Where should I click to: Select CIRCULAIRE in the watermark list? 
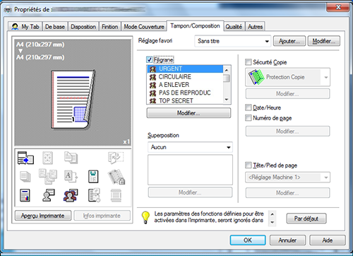(x=185, y=77)
